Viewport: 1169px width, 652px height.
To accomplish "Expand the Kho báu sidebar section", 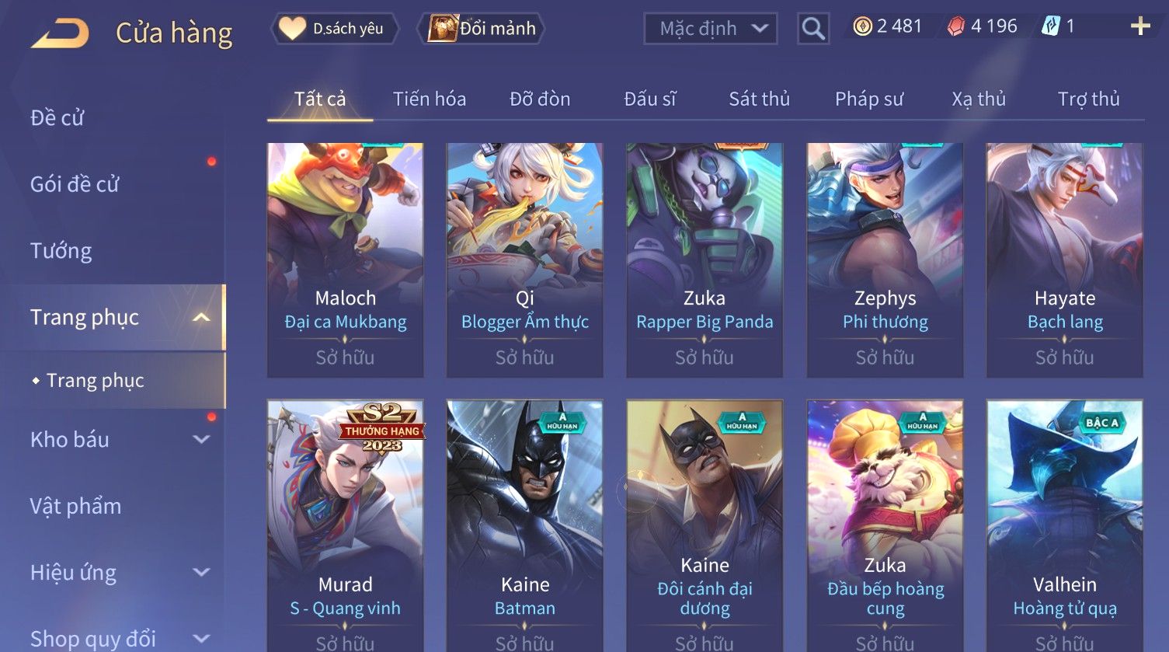I will pos(202,440).
